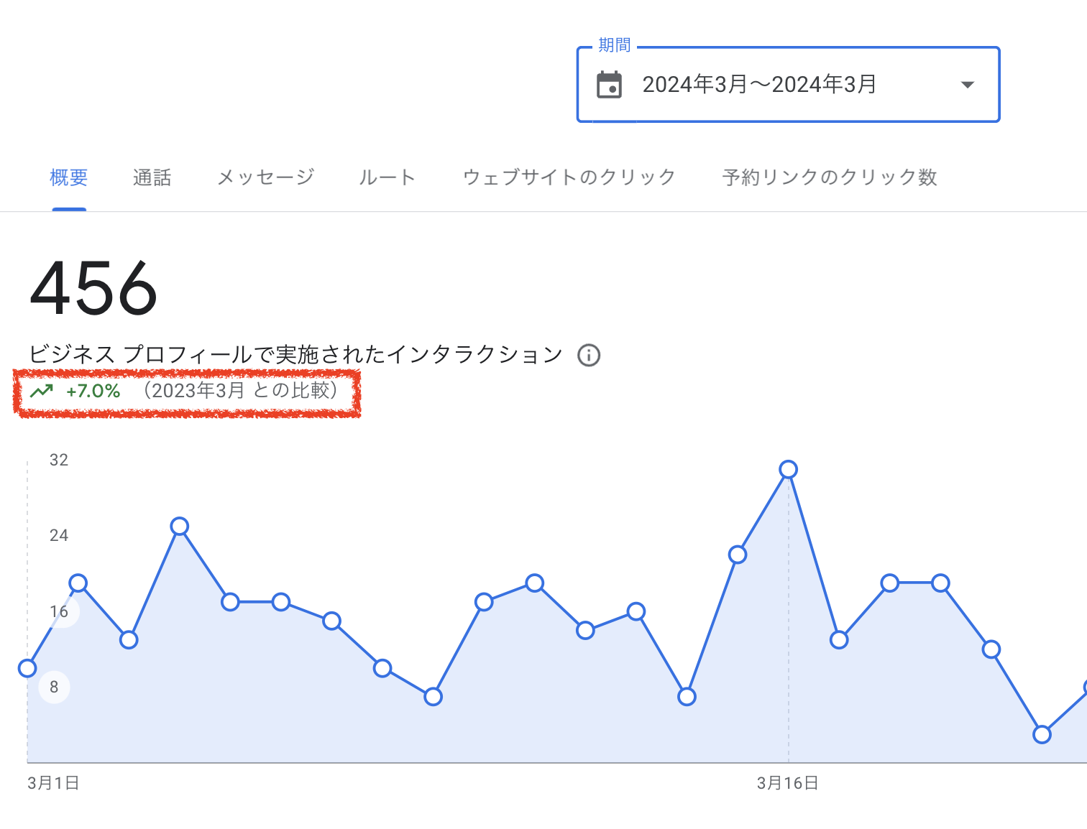
Task: Click the y-axis label 24
Action: (59, 535)
